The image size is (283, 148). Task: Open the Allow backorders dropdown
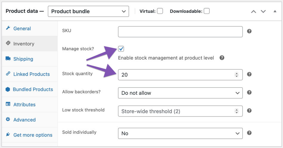point(180,93)
